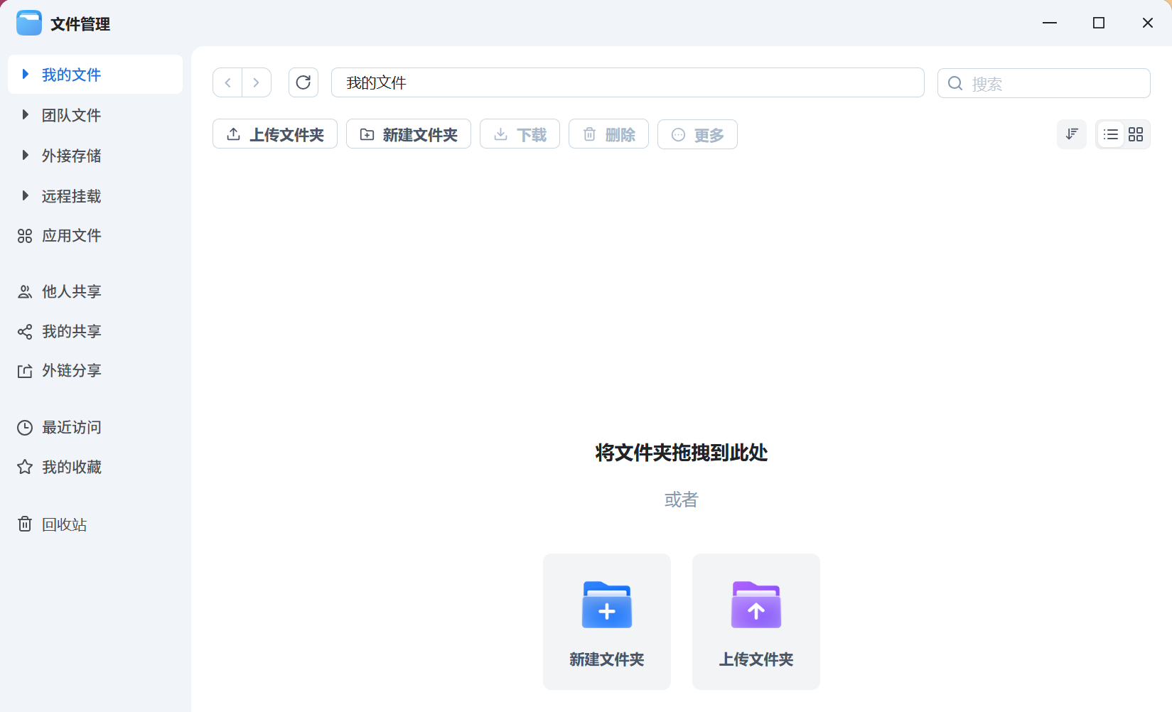Click the 新建文件夹 toolbar button
This screenshot has width=1172, height=712.
pos(408,134)
